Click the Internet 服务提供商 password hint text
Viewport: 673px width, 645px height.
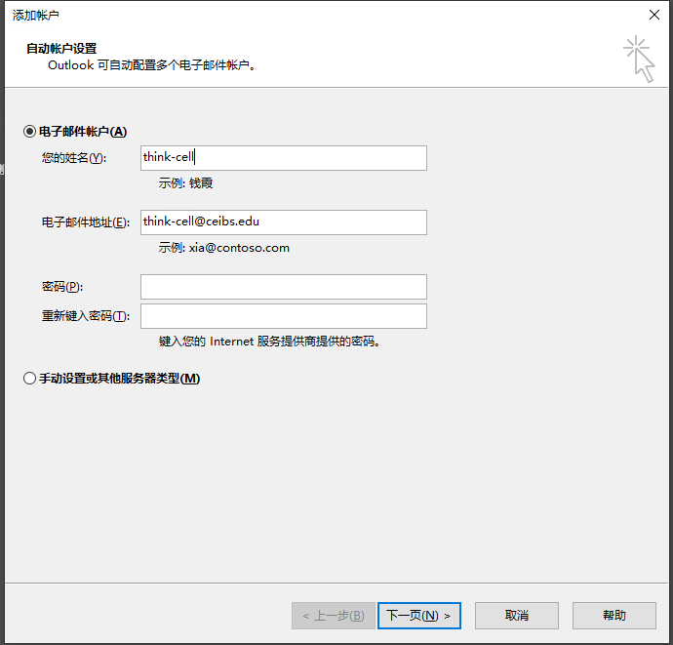tap(269, 343)
